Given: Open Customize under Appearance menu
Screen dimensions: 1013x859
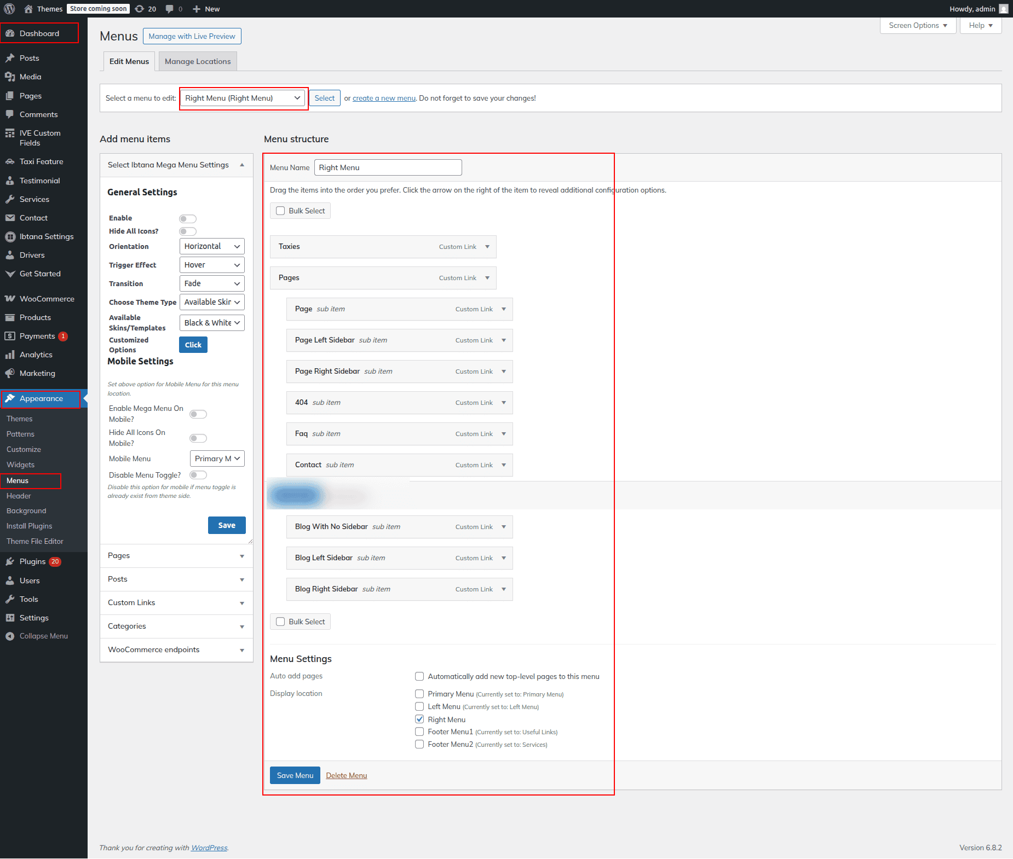Looking at the screenshot, I should [x=24, y=449].
